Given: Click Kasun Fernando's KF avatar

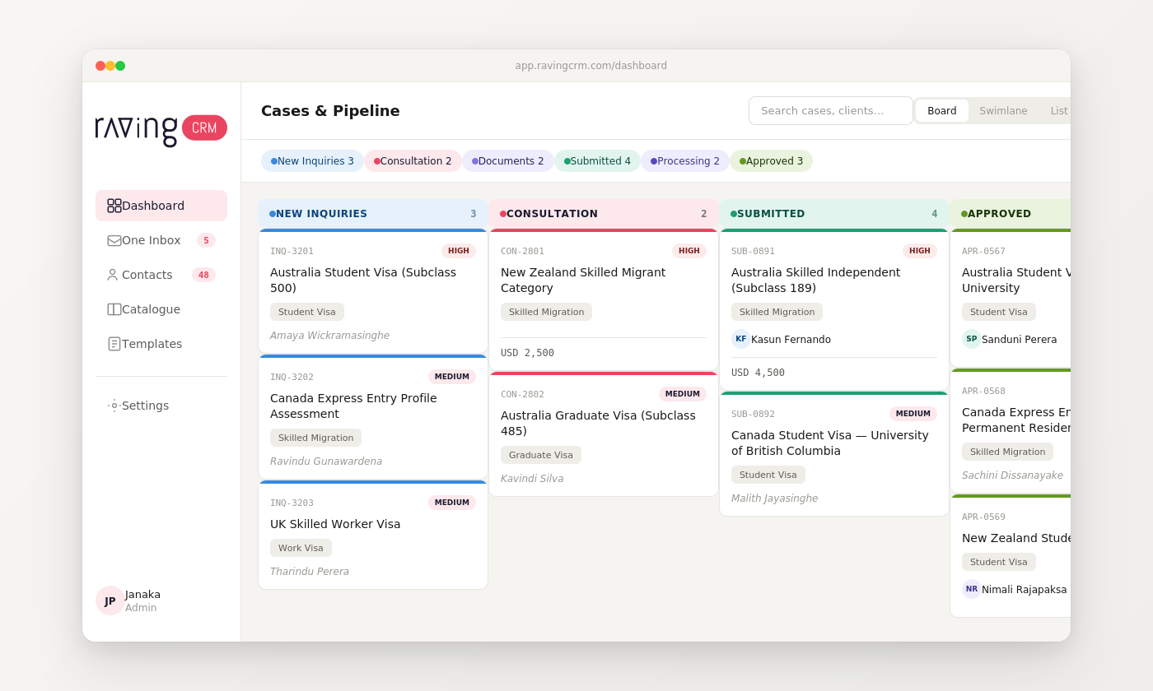Looking at the screenshot, I should (x=740, y=339).
